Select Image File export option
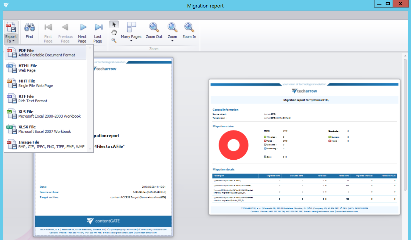This screenshot has height=240, width=411. pyautogui.click(x=46, y=144)
